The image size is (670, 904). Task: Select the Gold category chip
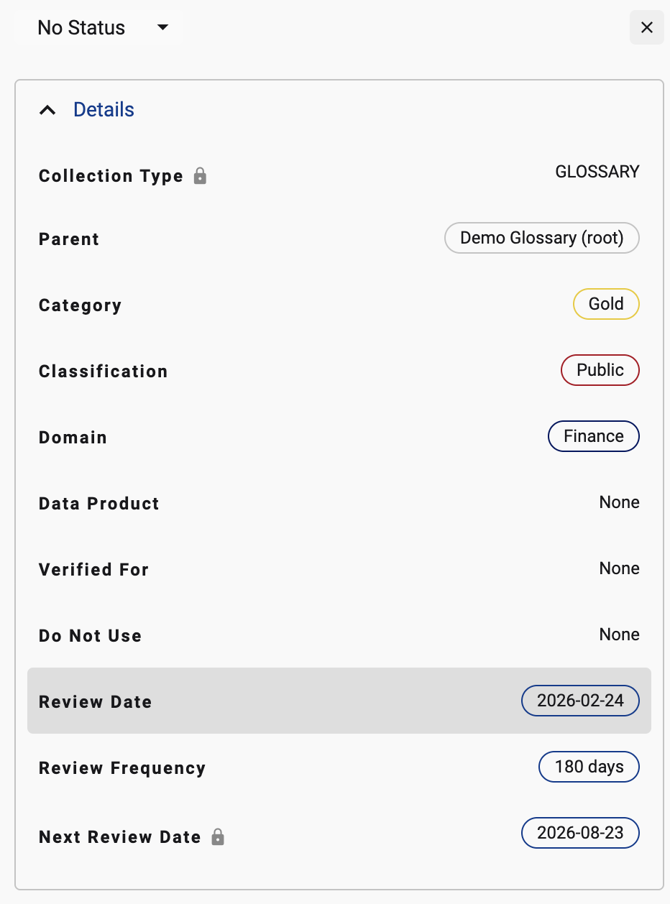[605, 304]
